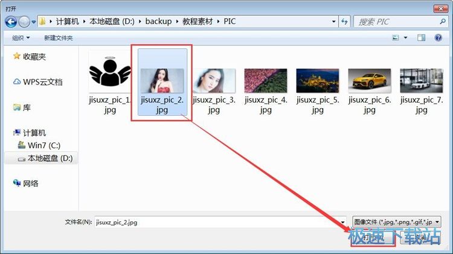453x254 pixels.
Task: Open 网络 in the navigation pane
Action: point(31,183)
